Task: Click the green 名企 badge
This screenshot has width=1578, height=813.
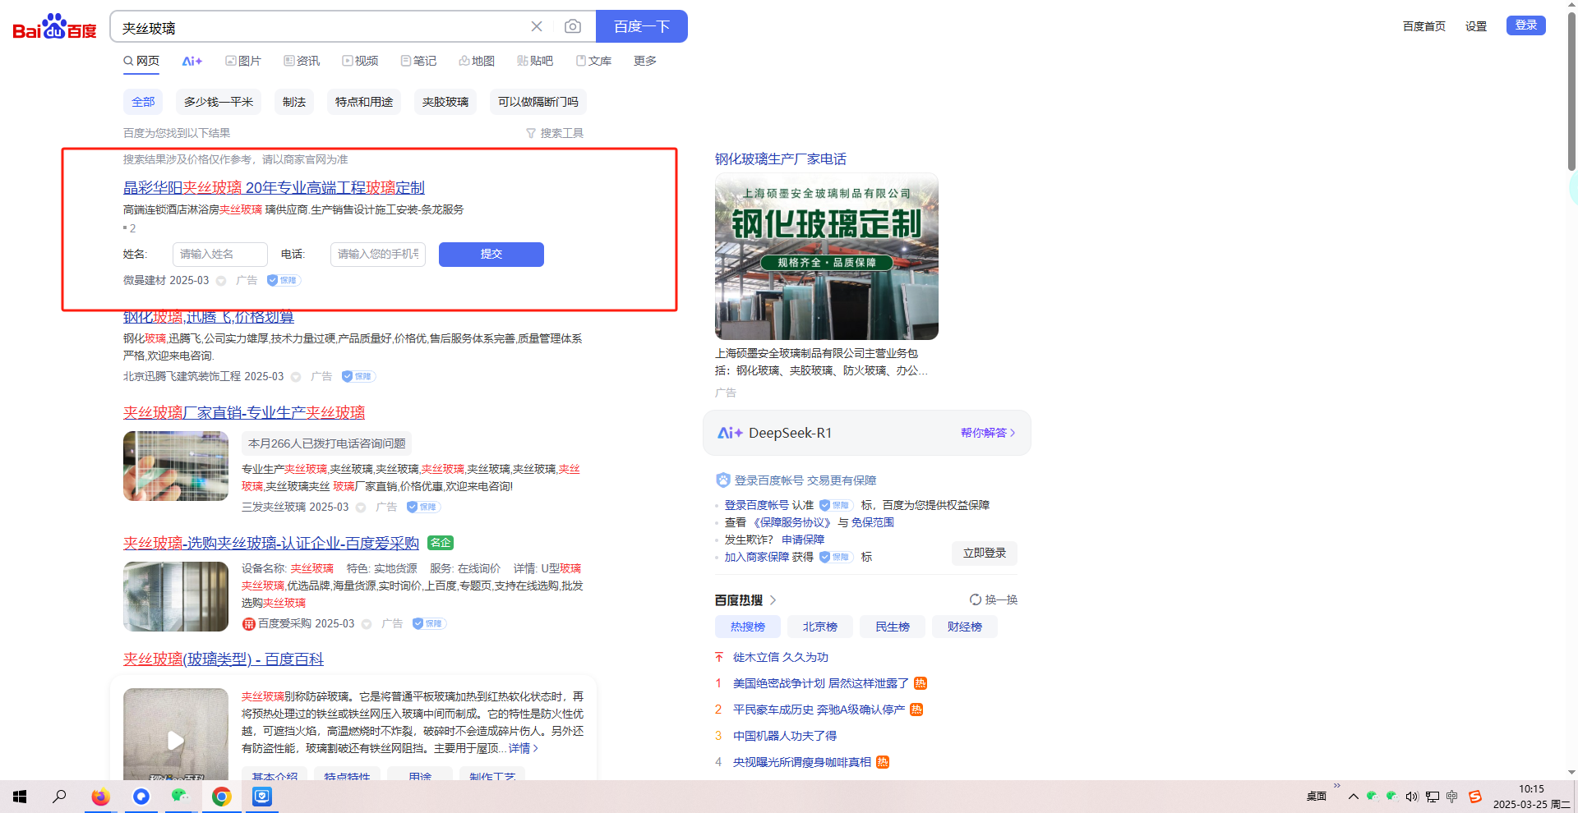Action: pos(441,543)
